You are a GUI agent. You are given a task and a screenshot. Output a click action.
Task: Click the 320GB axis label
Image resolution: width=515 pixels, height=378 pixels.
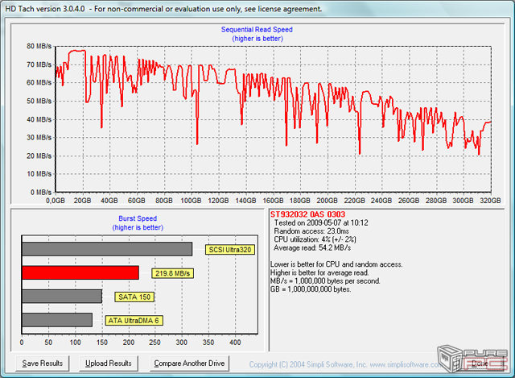(x=490, y=201)
